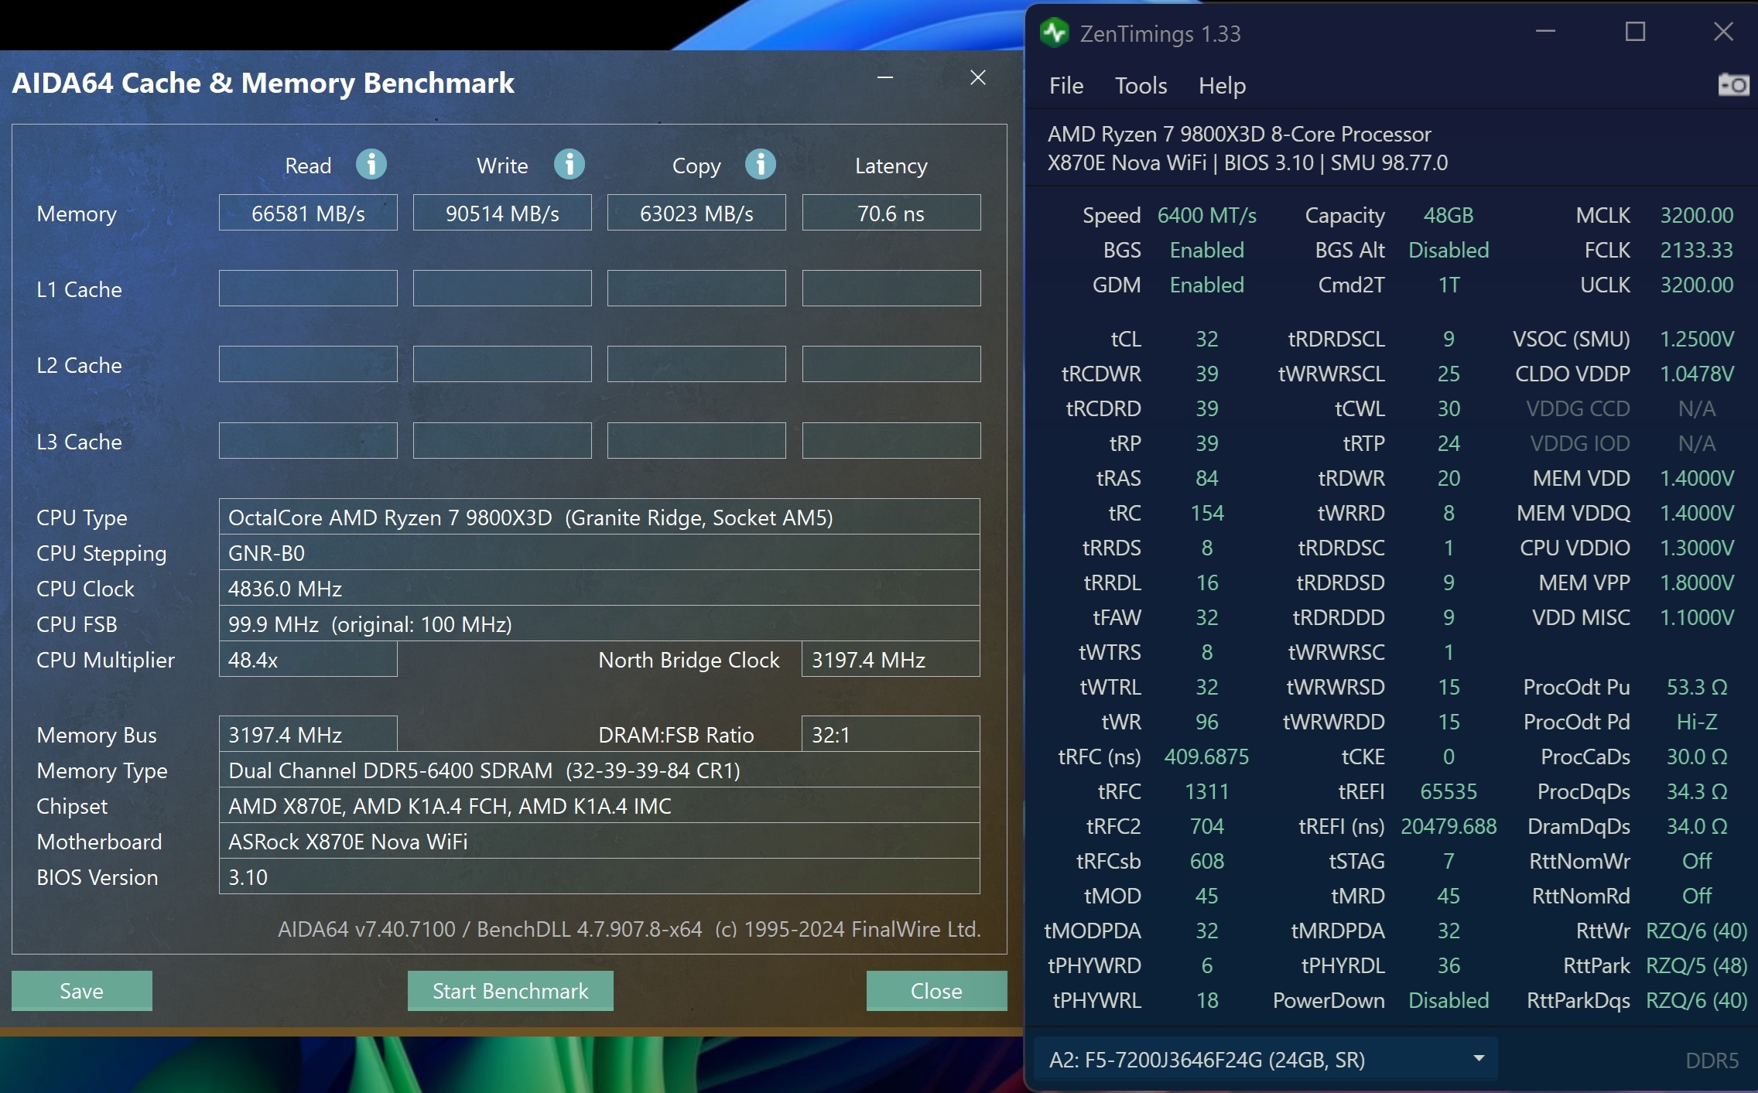Close the AIDA64 window with X
1758x1093 pixels.
(x=978, y=77)
